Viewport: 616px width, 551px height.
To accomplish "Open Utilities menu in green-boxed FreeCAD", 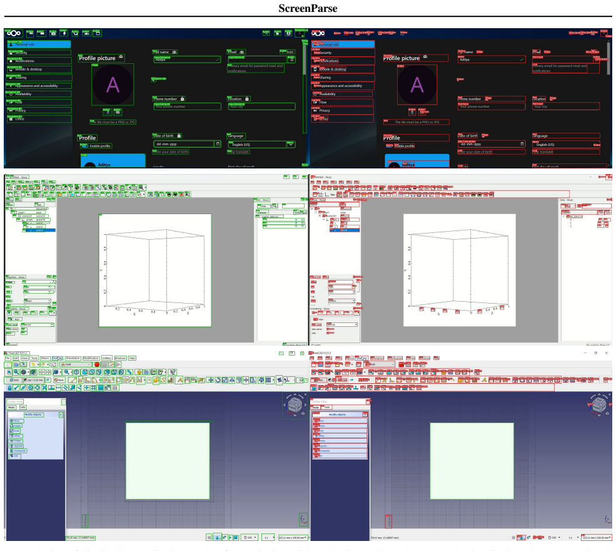I will tap(106, 358).
